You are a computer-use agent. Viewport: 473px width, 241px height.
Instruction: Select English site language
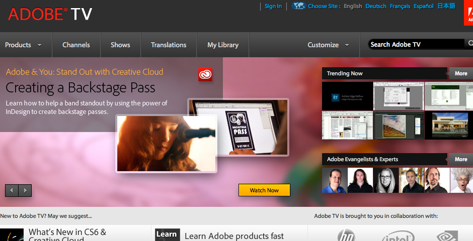353,6
